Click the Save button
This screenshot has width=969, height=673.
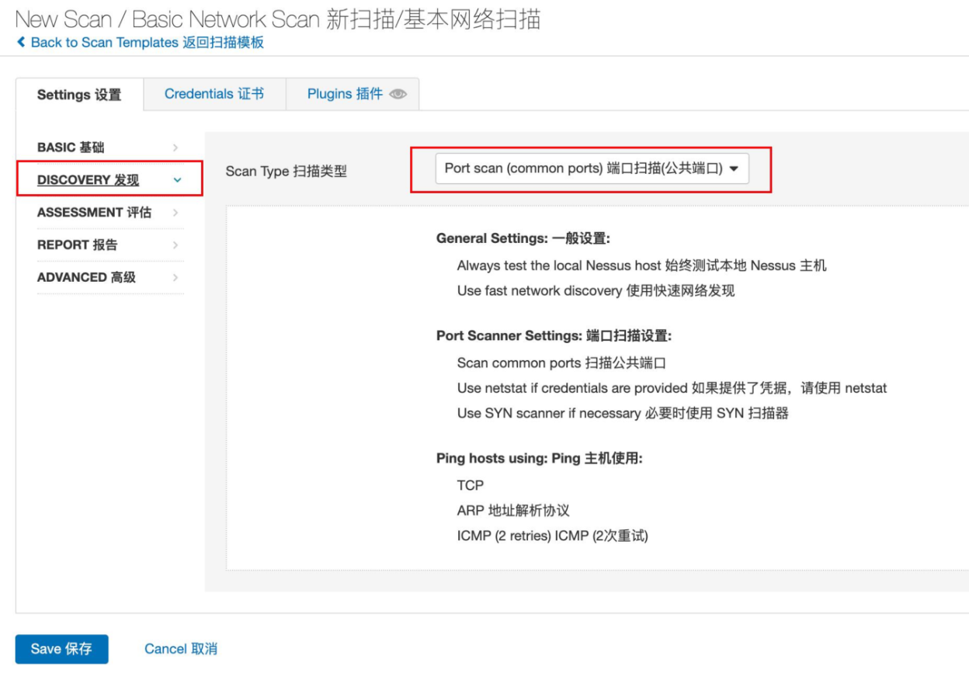[x=61, y=649]
